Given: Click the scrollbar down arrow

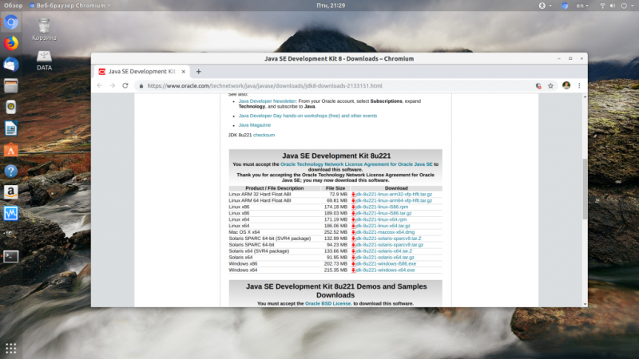Looking at the screenshot, I should click(x=585, y=304).
